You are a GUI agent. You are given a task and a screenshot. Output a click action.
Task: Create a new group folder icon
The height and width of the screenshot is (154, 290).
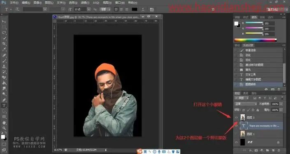[x=268, y=150]
